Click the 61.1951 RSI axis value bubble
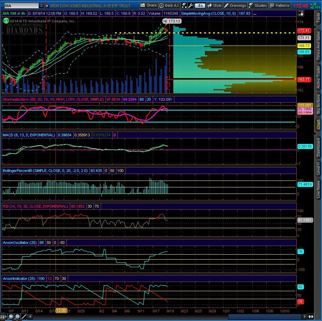322x321 pixels. coord(305,220)
